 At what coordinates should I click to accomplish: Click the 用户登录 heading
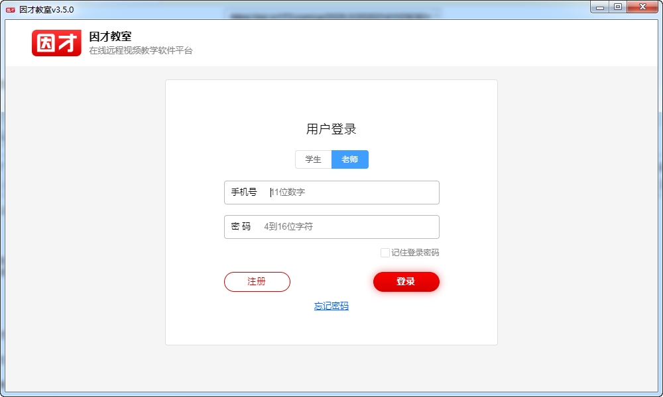point(331,128)
